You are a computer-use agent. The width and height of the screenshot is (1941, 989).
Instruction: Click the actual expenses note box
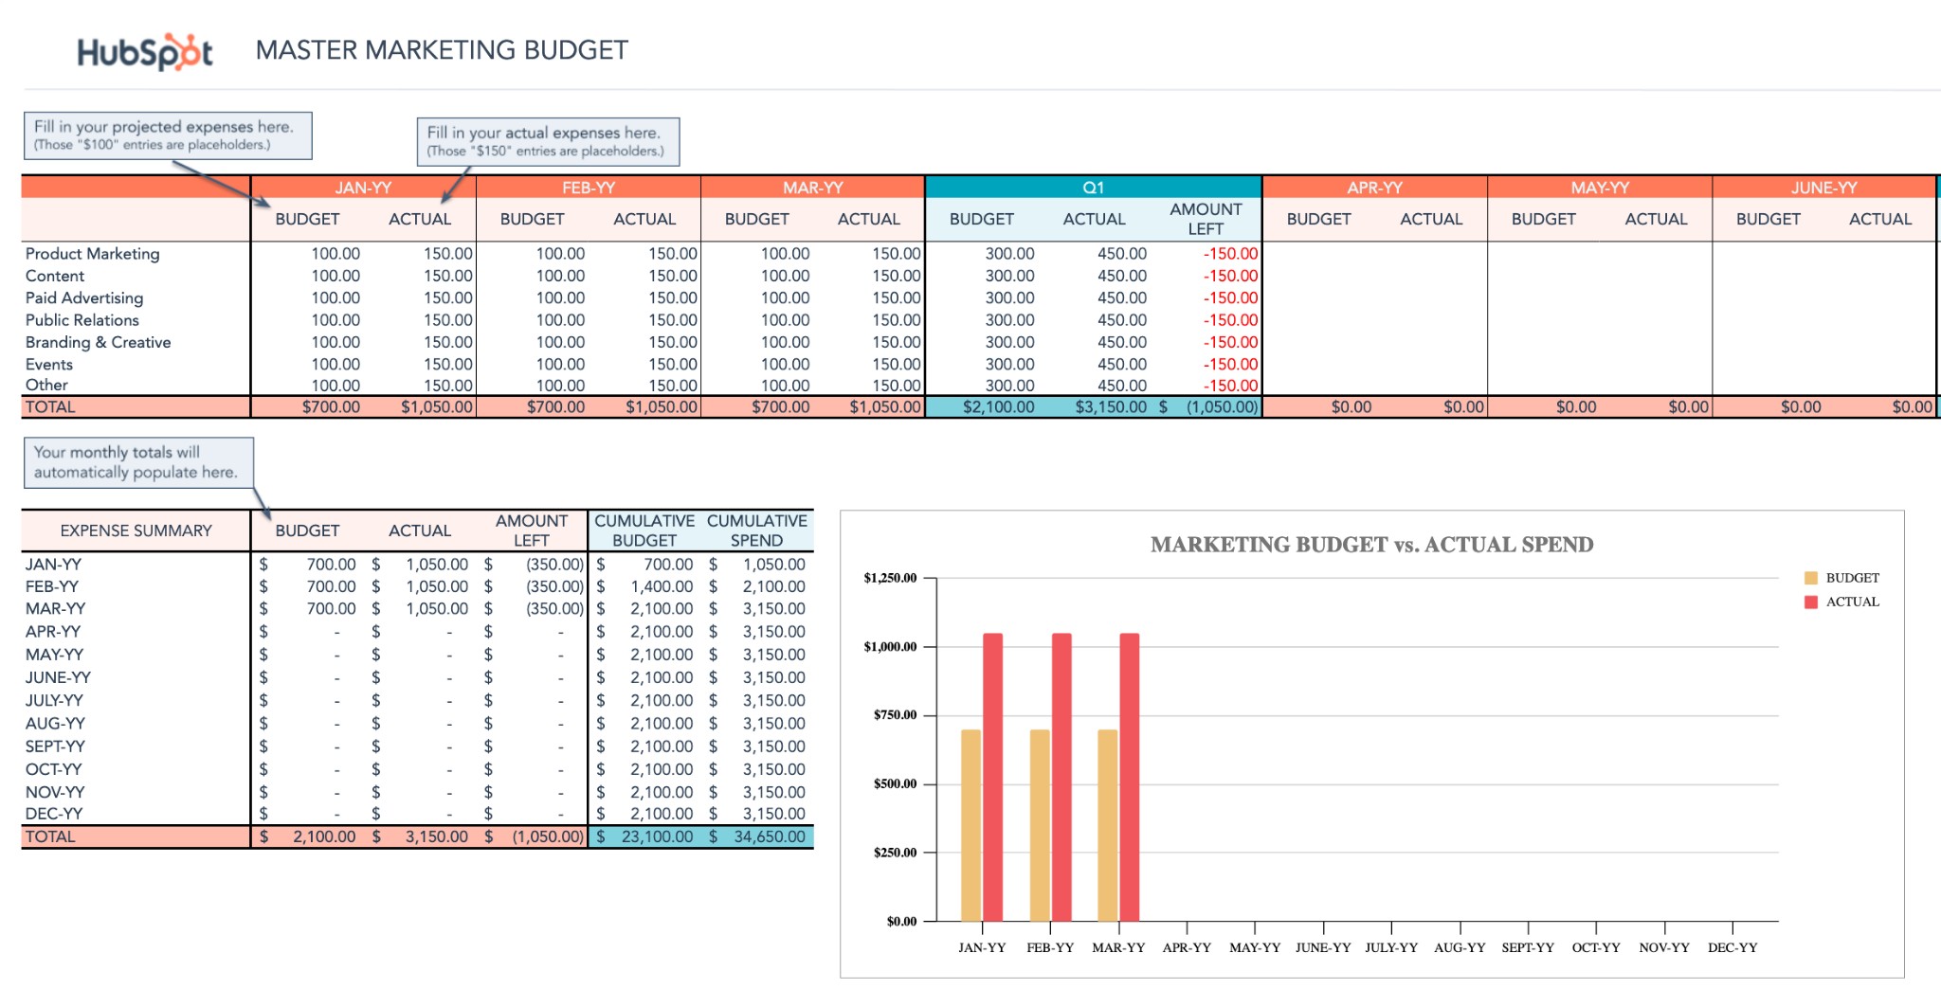[548, 142]
